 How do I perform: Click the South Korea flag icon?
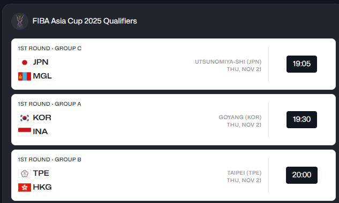[x=25, y=118]
